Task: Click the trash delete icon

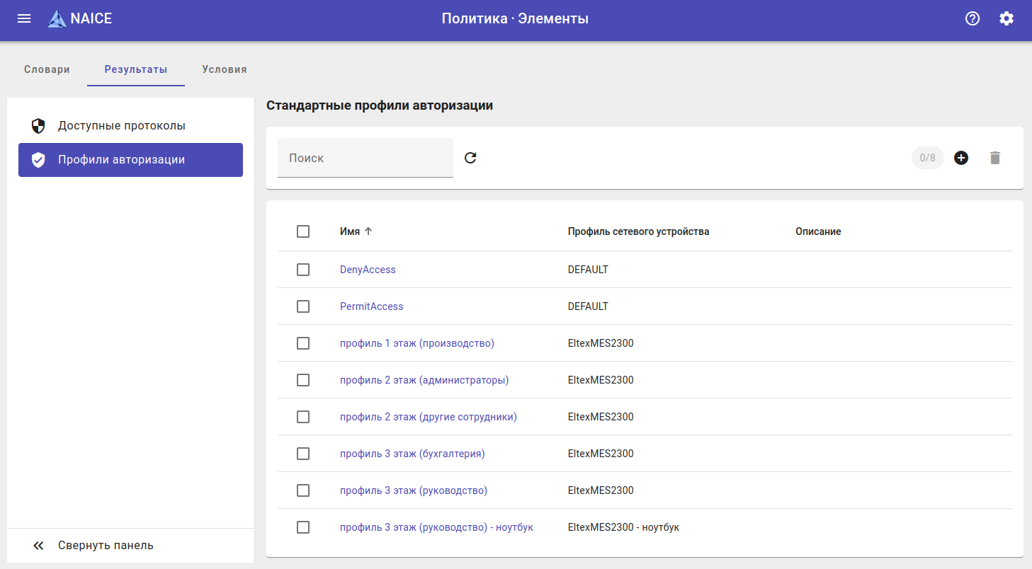Action: [995, 158]
